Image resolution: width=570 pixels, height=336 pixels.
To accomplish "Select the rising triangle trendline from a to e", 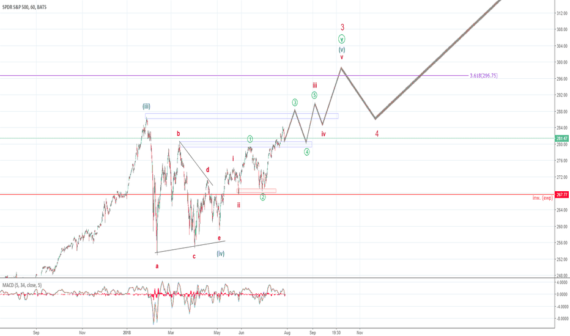I will (x=190, y=247).
